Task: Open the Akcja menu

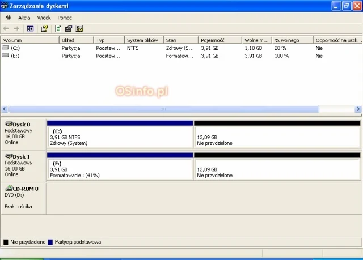Action: [x=24, y=18]
